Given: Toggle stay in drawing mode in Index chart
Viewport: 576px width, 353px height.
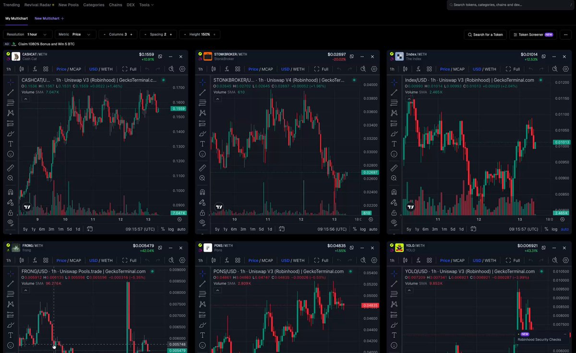Looking at the screenshot, I should 395,202.
